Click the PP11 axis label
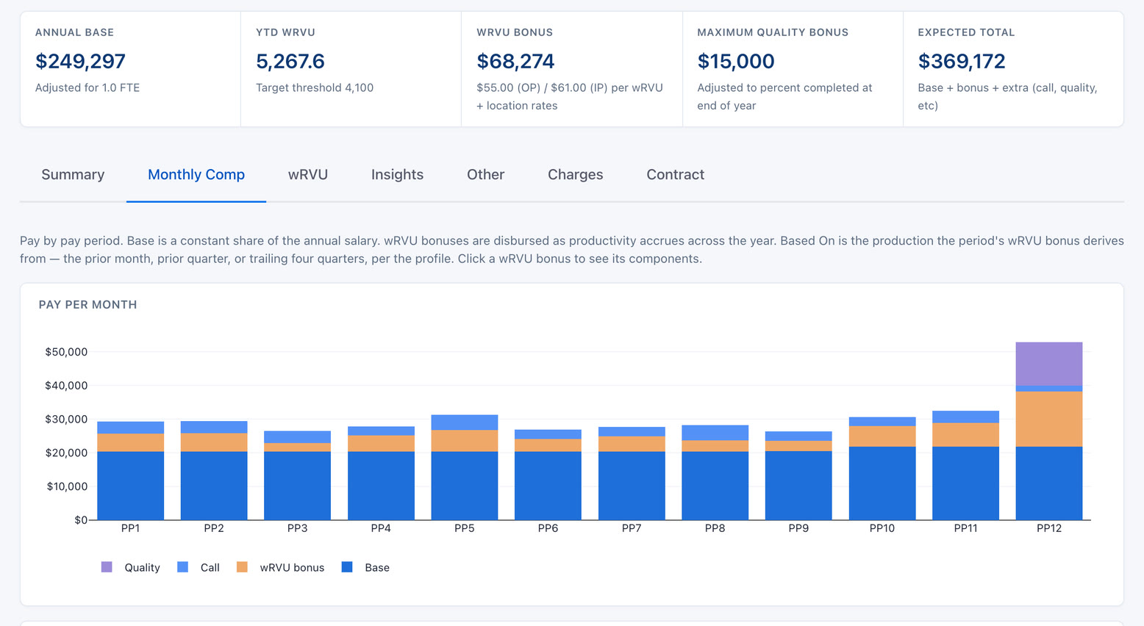 [x=965, y=528]
